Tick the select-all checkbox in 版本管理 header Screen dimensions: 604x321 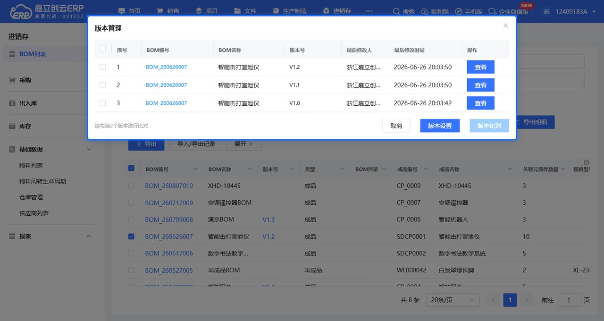pyautogui.click(x=103, y=49)
